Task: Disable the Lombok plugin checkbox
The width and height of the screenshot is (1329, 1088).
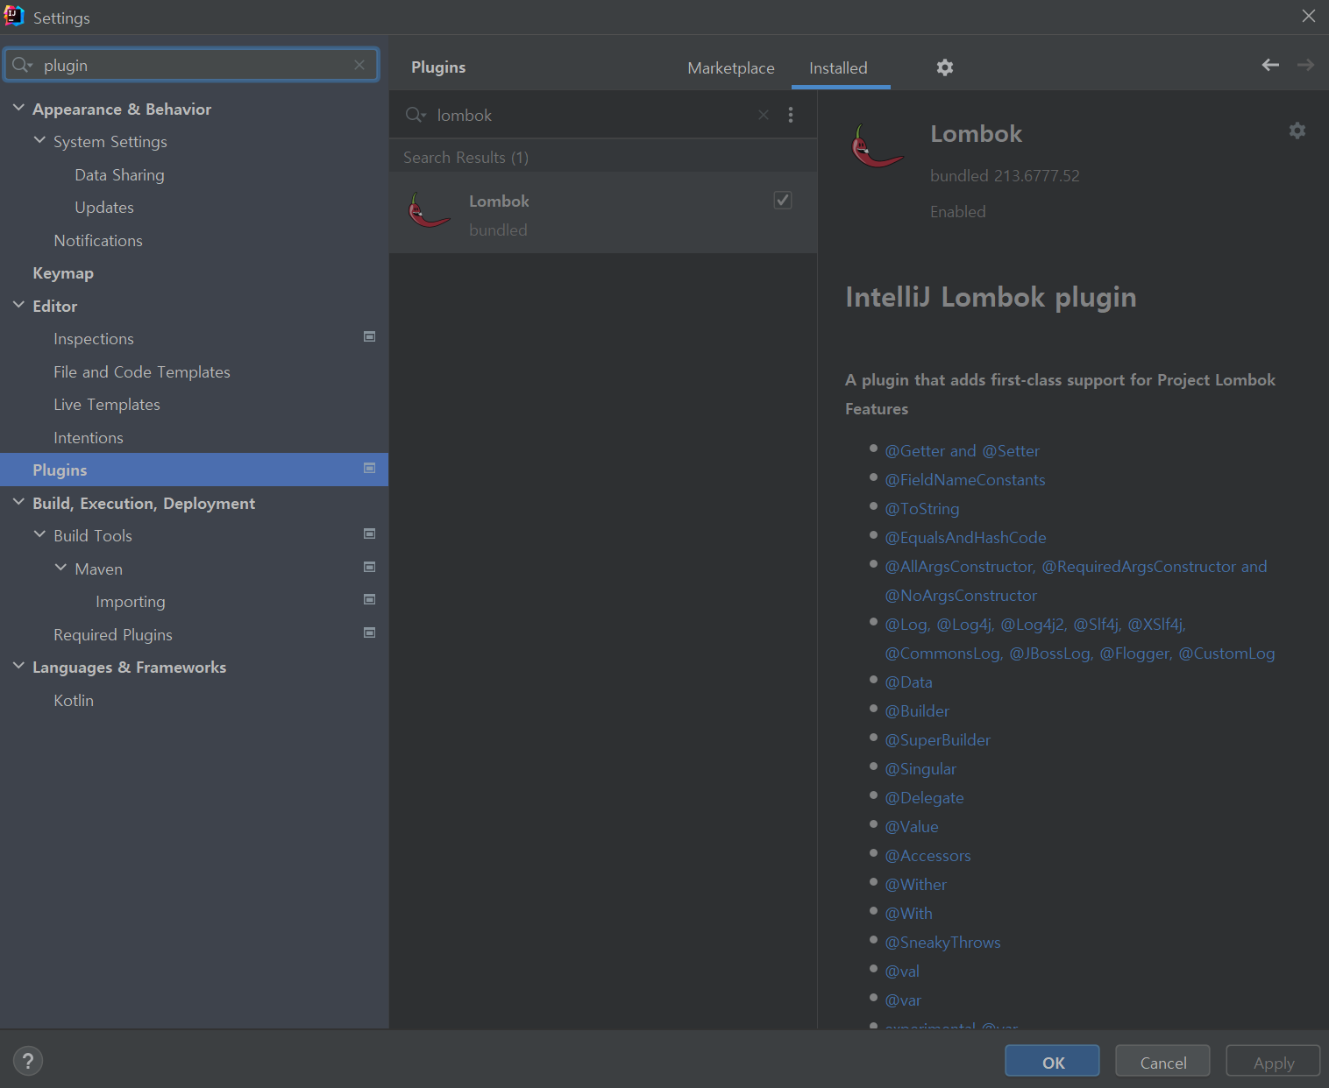Action: click(x=783, y=201)
